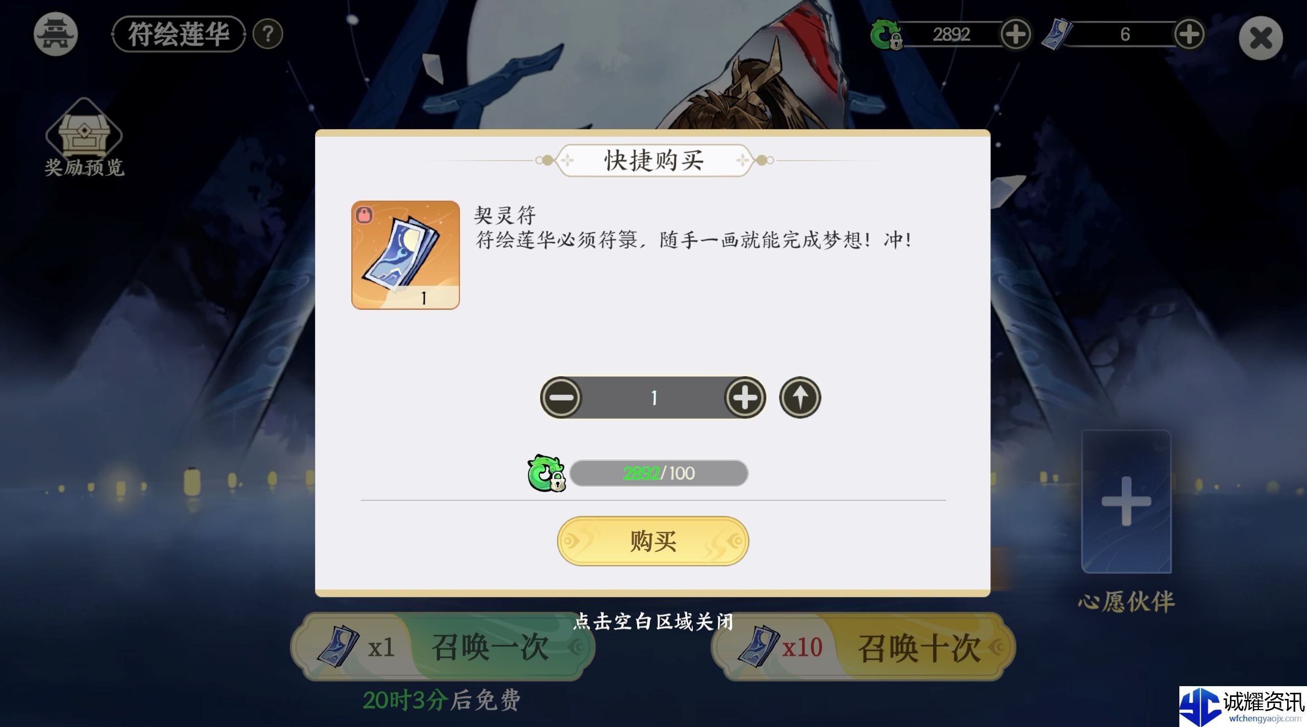
Task: Click the home building icon
Action: (56, 34)
